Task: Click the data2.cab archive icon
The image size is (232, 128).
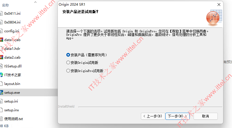Action: [x=1, y=57]
